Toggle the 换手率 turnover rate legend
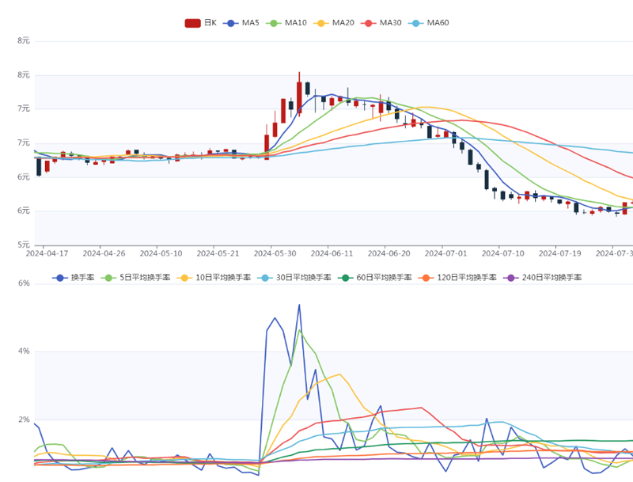This screenshot has width=633, height=482. coord(74,278)
